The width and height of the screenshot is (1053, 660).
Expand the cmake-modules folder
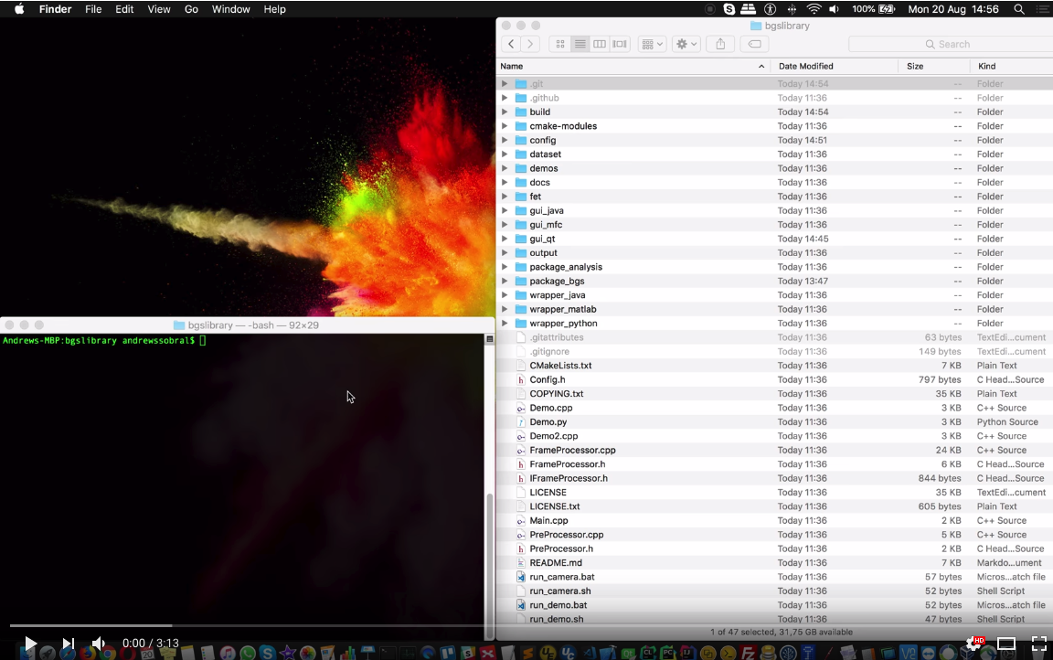(505, 126)
